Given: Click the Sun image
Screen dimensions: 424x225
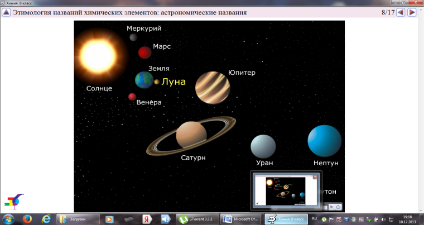Looking at the screenshot, I should [98, 56].
